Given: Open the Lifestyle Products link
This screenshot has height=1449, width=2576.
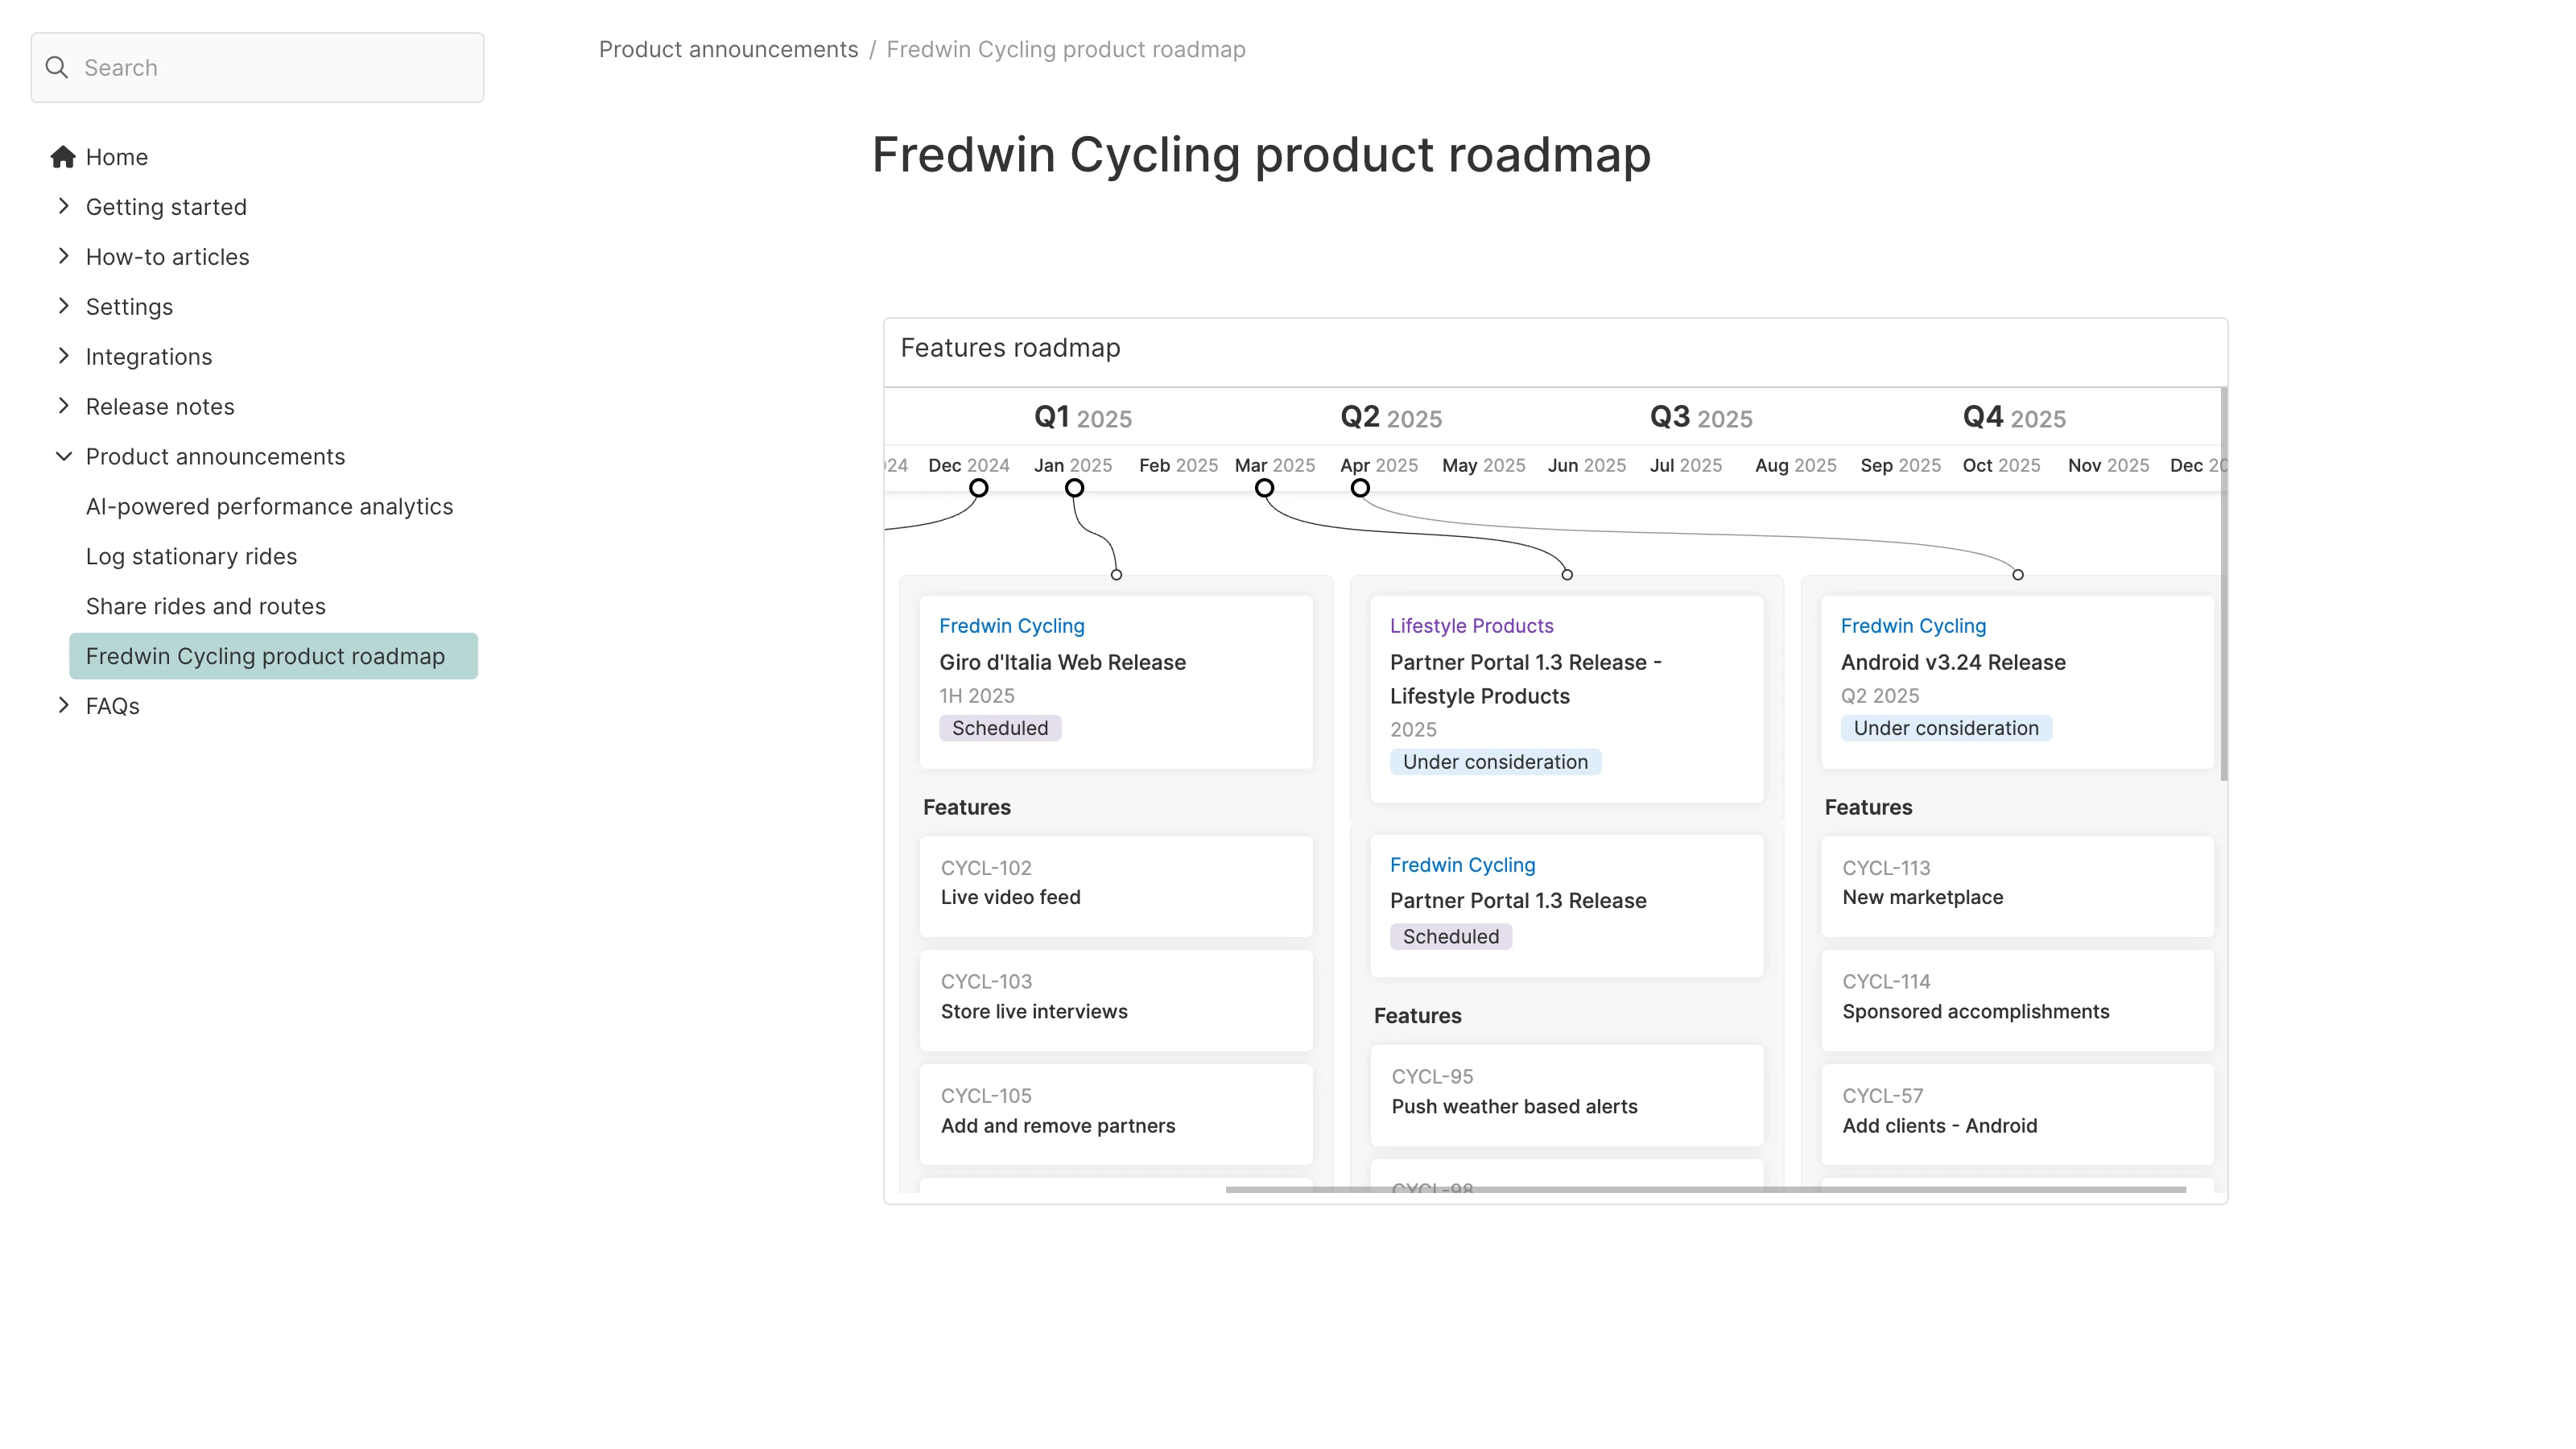Looking at the screenshot, I should [1471, 625].
